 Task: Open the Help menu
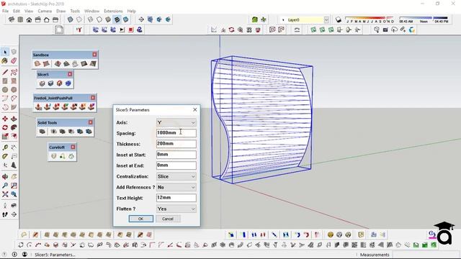pos(131,12)
